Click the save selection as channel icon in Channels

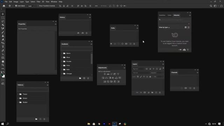[x=186, y=88]
